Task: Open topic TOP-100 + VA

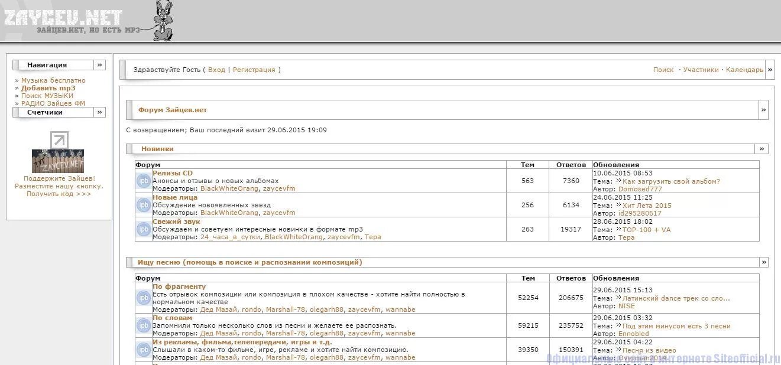Action: (646, 230)
